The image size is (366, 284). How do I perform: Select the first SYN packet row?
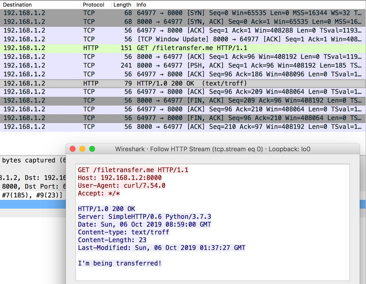[x=183, y=13]
